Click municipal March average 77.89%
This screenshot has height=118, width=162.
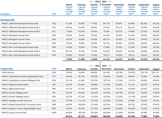click(x=69, y=59)
